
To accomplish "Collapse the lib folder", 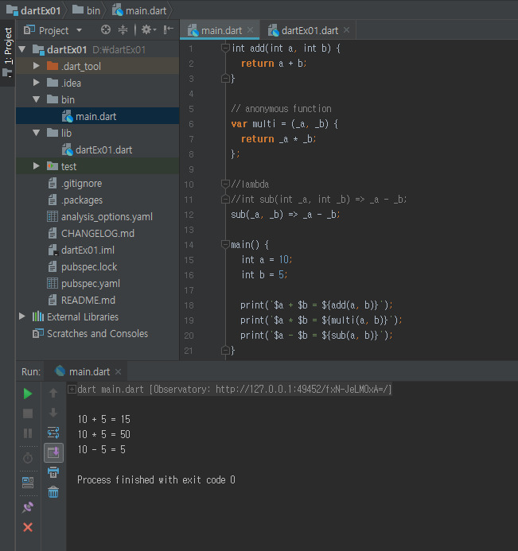I will 37,133.
